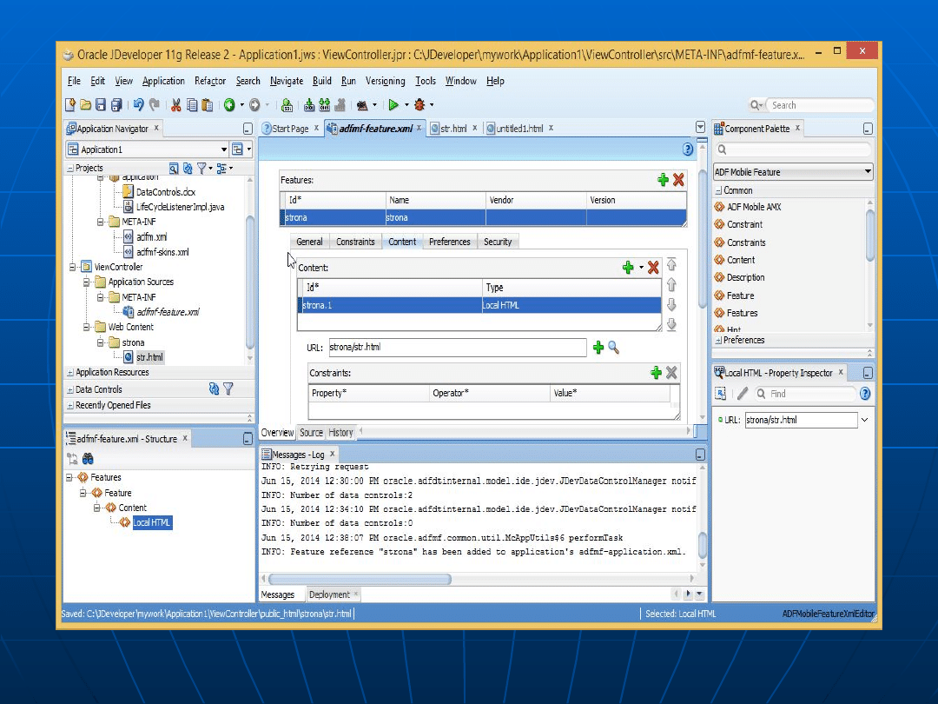This screenshot has width=938, height=704.
Task: Undo the last action via toolbar
Action: (138, 105)
